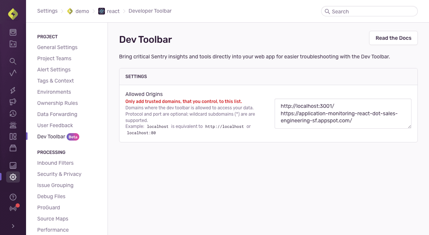Open Releases using the box icon
Image resolution: width=429 pixels, height=235 pixels.
tap(13, 148)
